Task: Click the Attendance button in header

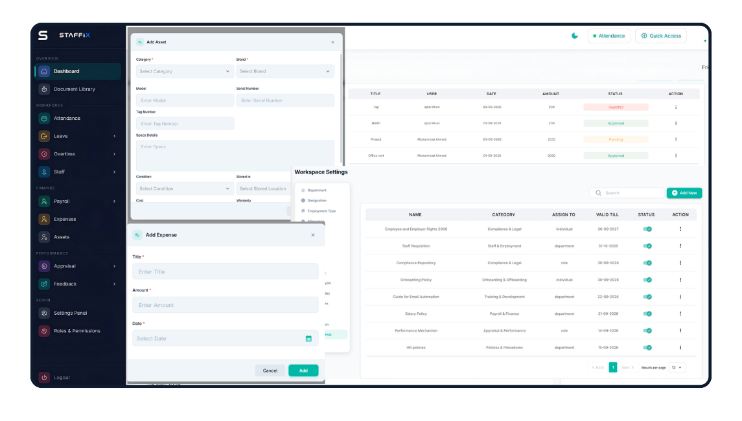Action: pyautogui.click(x=609, y=36)
